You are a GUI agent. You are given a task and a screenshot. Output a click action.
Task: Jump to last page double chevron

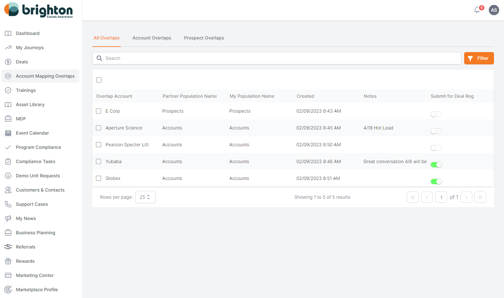click(480, 197)
